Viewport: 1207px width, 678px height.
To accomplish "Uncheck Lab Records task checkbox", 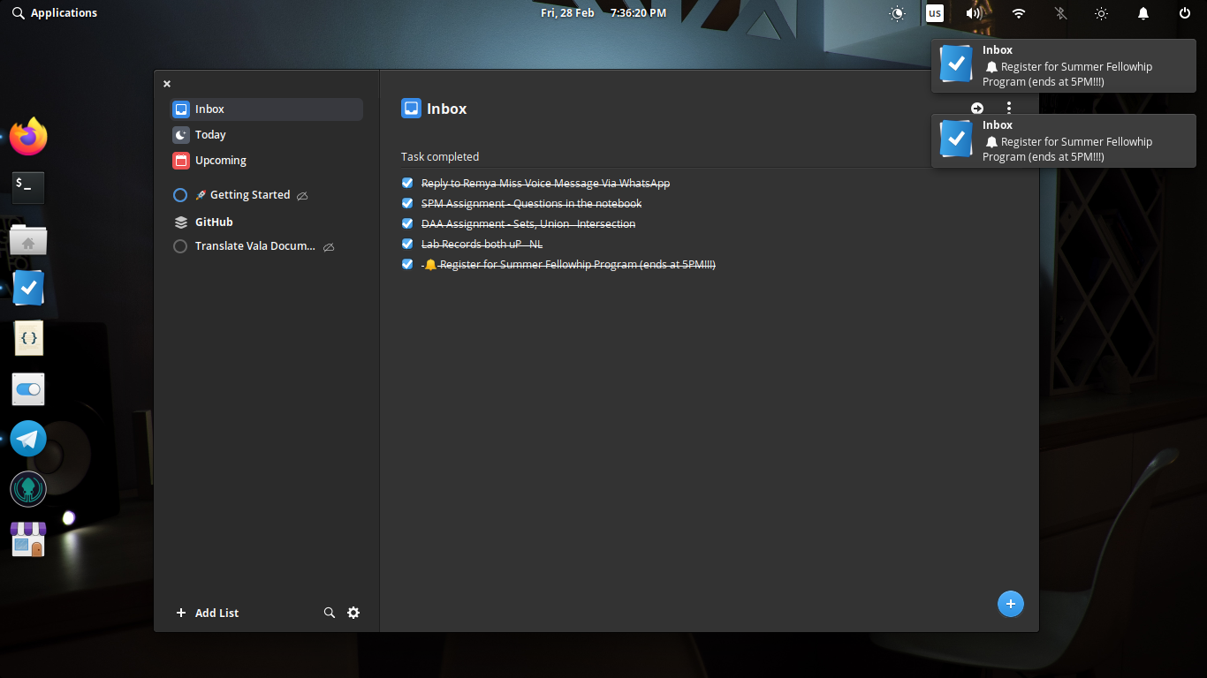I will click(407, 244).
